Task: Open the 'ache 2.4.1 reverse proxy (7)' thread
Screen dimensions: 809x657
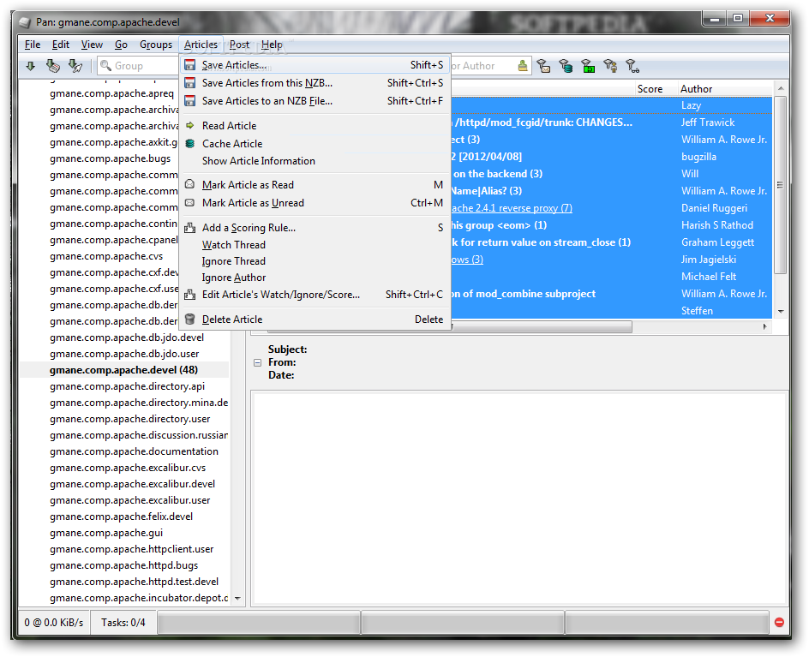Action: click(512, 208)
